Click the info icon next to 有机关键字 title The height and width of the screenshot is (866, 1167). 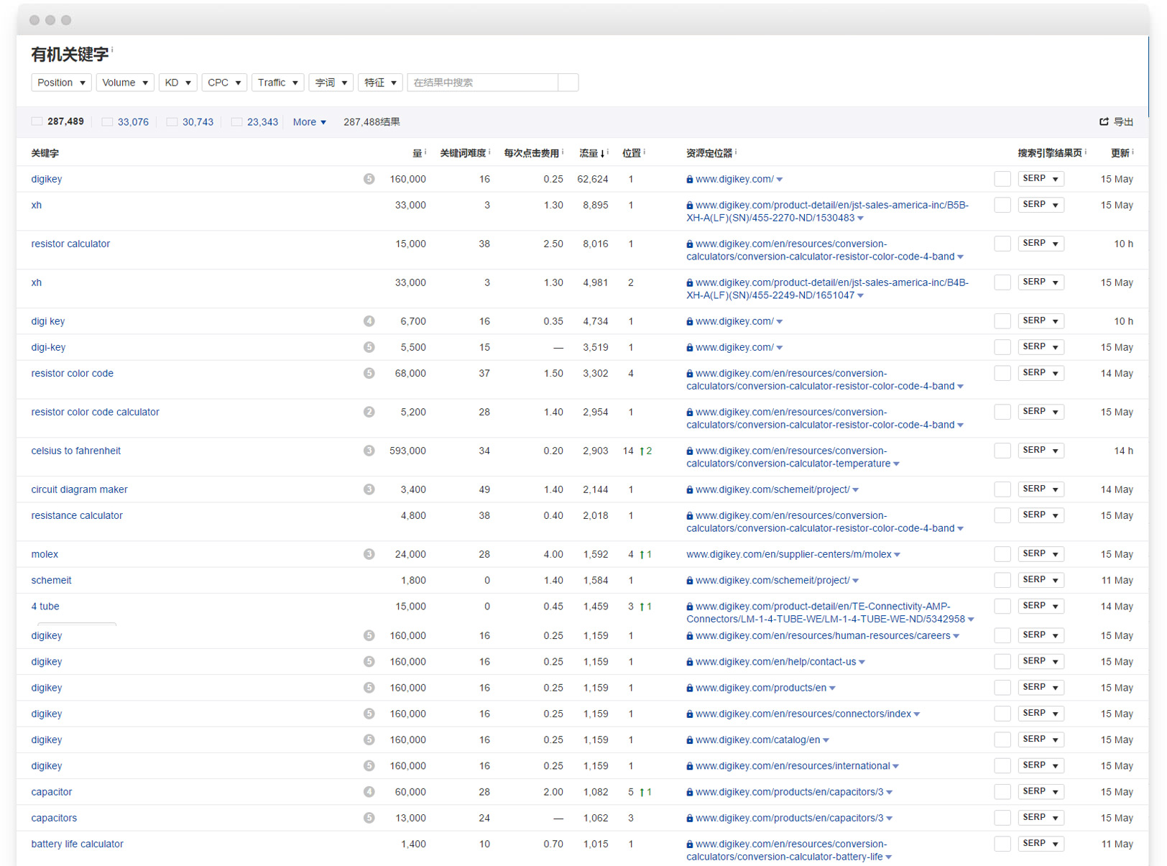pos(112,50)
